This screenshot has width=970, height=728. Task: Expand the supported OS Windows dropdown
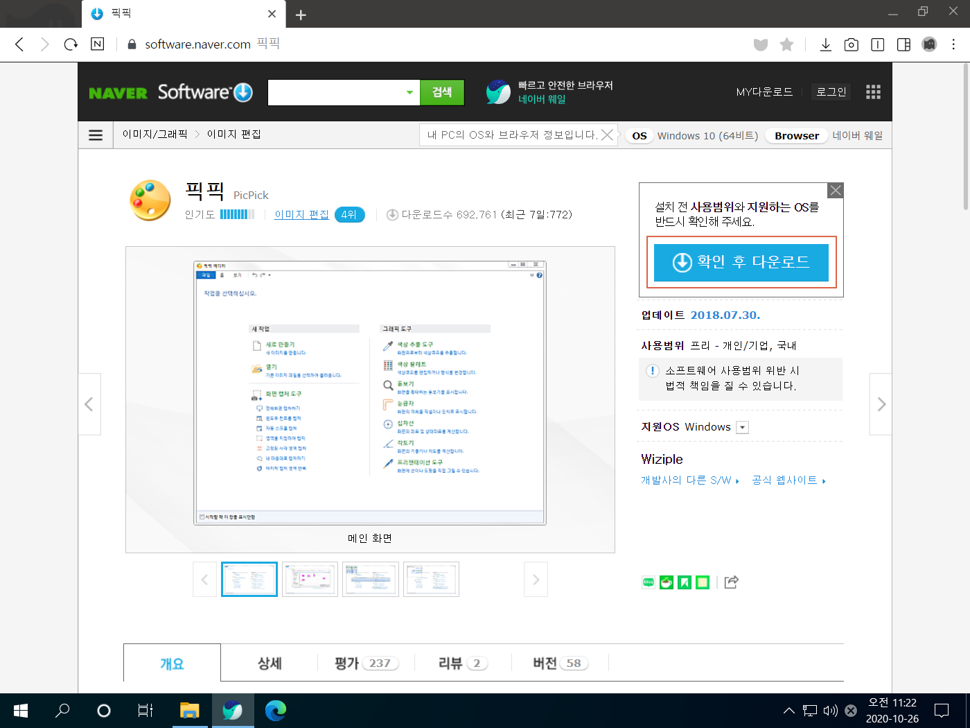coord(742,427)
